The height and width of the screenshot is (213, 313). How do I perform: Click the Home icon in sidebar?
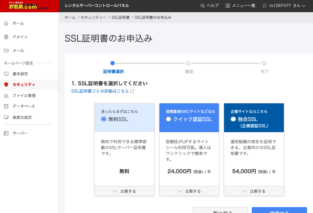pyautogui.click(x=6, y=23)
